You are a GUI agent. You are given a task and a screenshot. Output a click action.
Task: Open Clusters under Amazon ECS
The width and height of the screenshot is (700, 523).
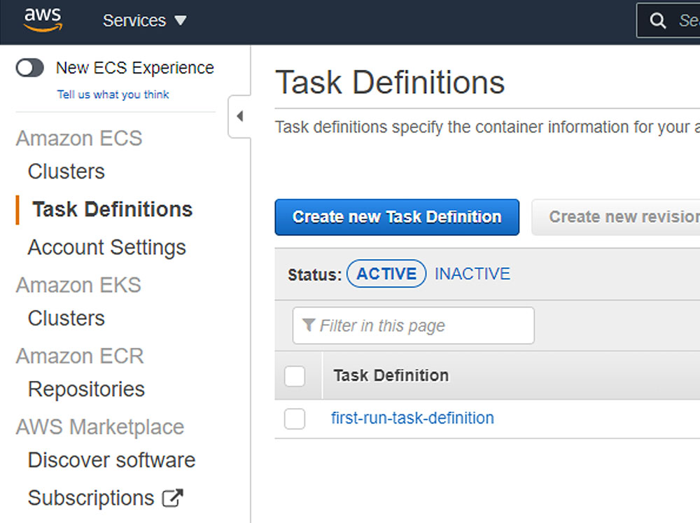pyautogui.click(x=66, y=172)
